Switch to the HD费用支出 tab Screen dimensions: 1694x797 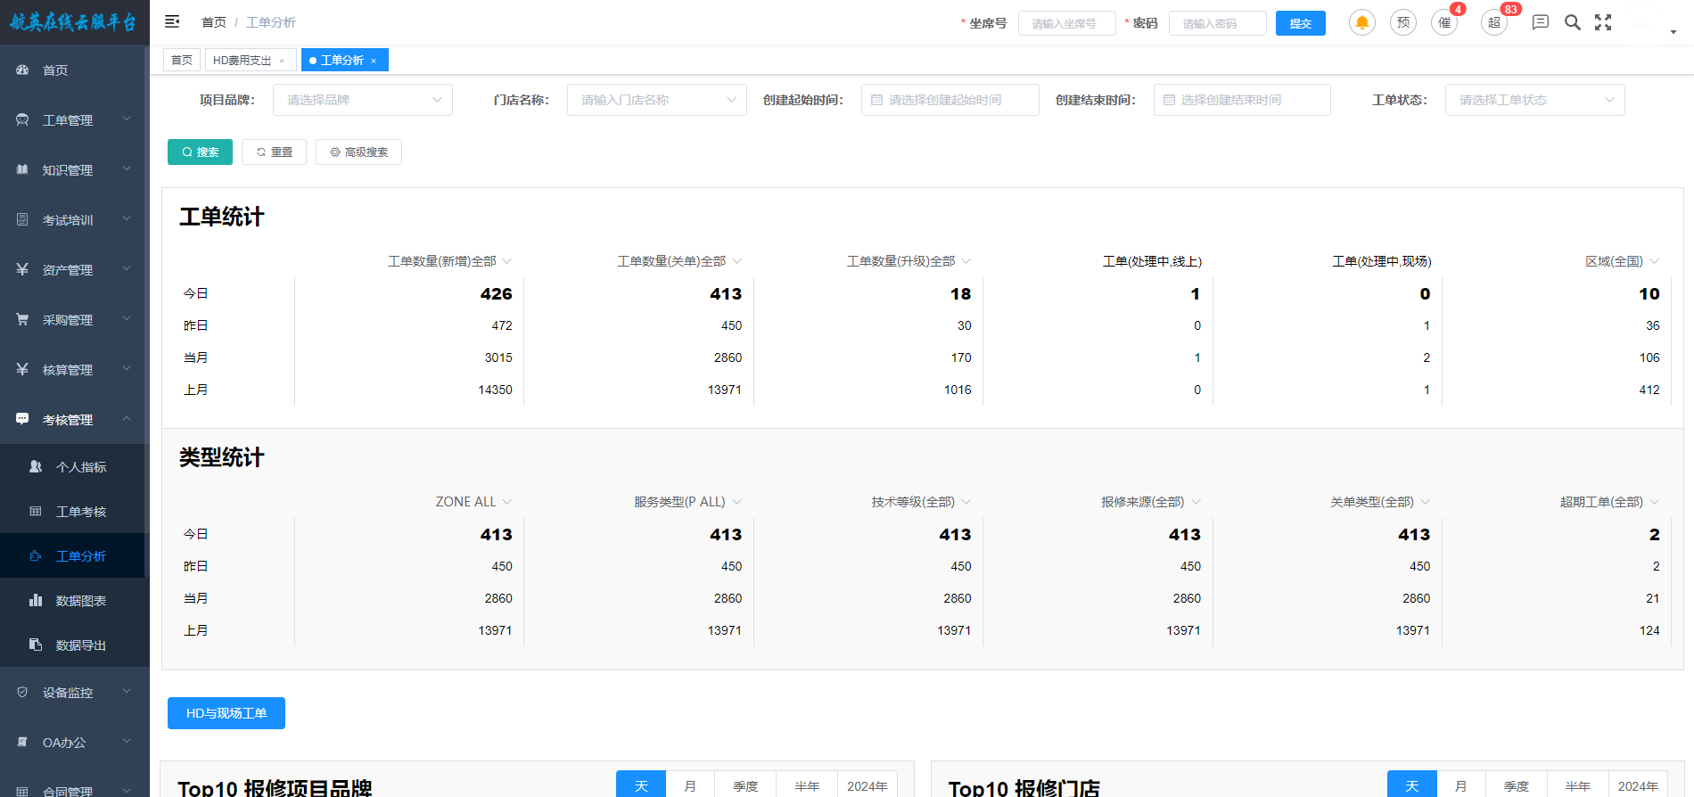point(242,61)
